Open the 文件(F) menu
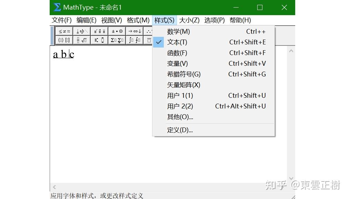 (x=62, y=20)
